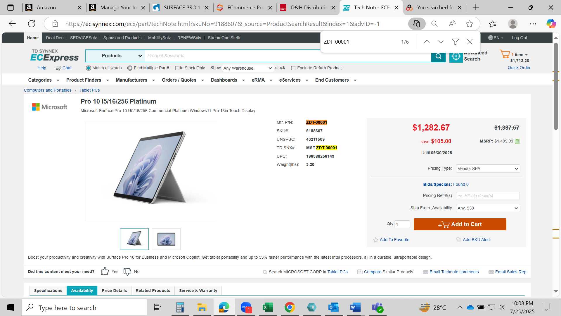Click thumbs up Yes icon
561x316 pixels.
point(105,272)
